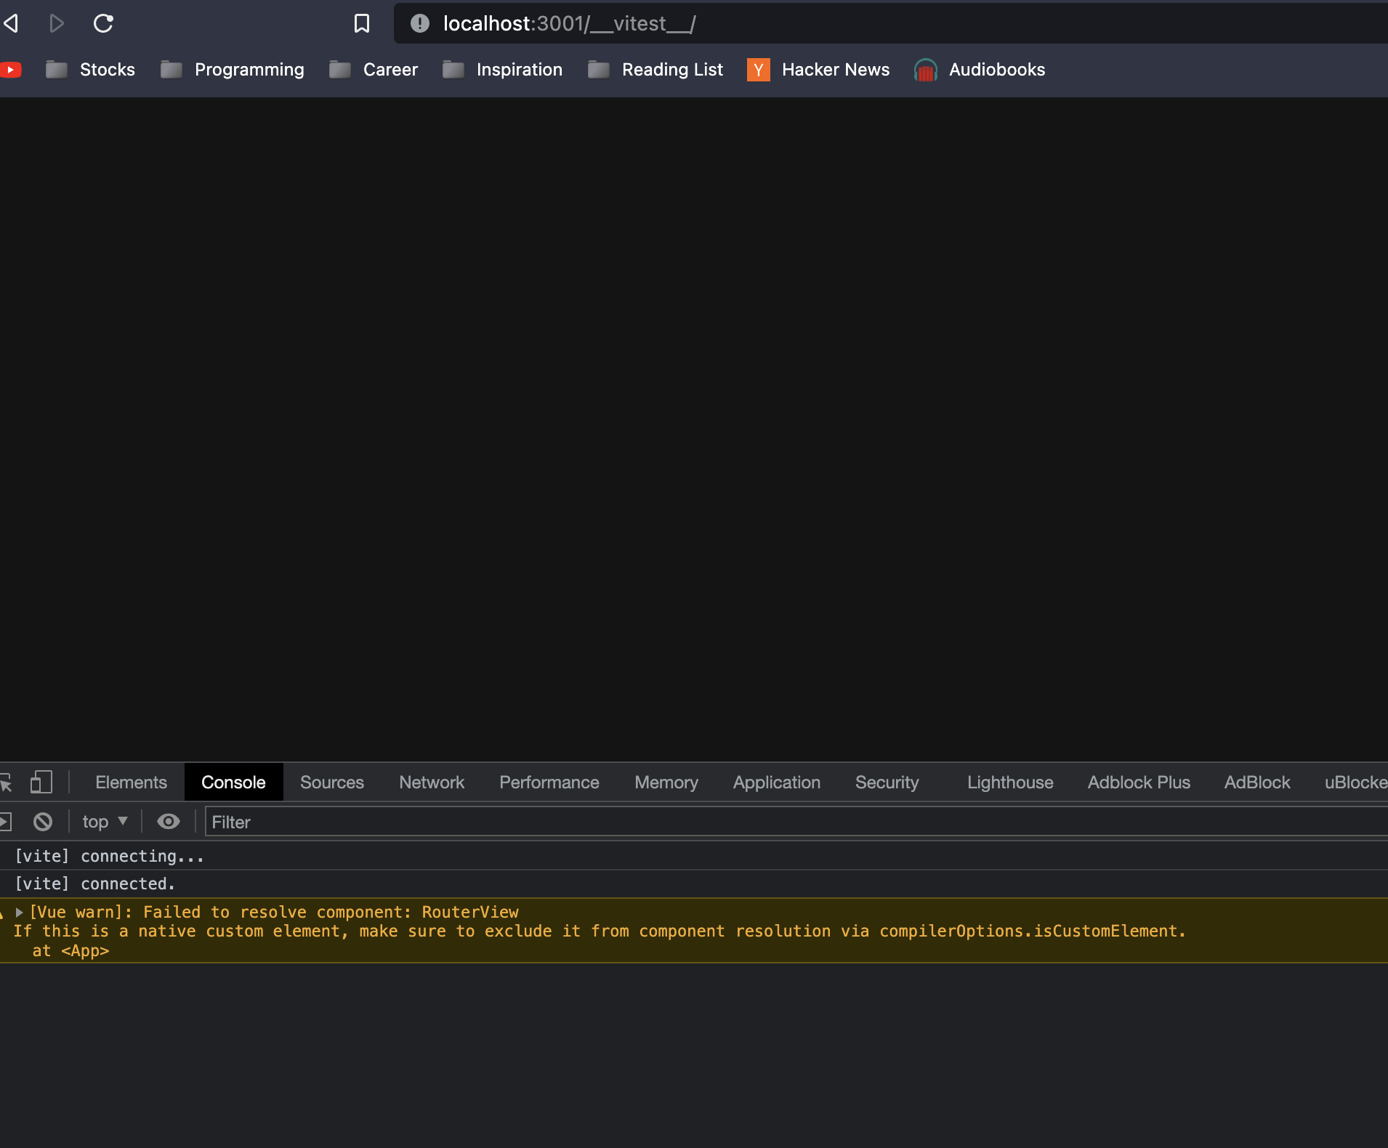1388x1148 pixels.
Task: Open the Career bookmarks folder
Action: [x=374, y=70]
